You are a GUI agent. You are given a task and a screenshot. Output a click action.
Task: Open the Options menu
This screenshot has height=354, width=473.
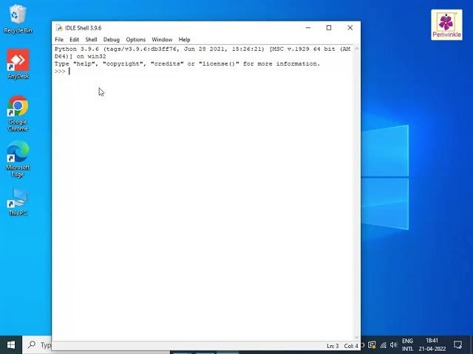coord(136,39)
